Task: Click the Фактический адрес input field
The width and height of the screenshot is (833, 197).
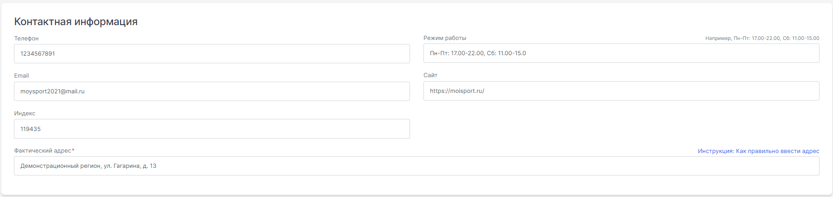Action: tap(417, 166)
